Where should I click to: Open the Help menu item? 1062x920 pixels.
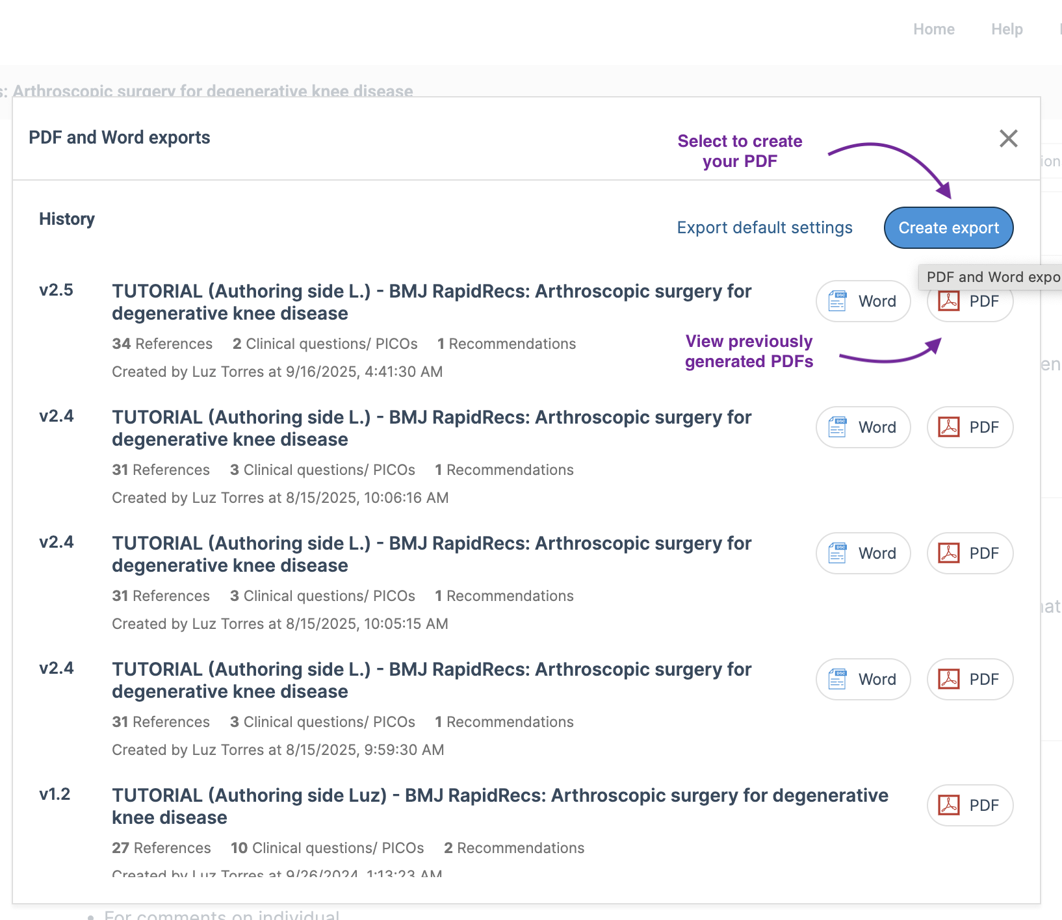(x=1007, y=29)
